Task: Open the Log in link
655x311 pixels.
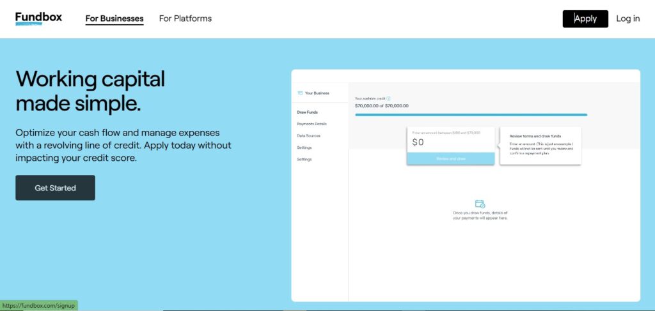Action: (x=628, y=19)
